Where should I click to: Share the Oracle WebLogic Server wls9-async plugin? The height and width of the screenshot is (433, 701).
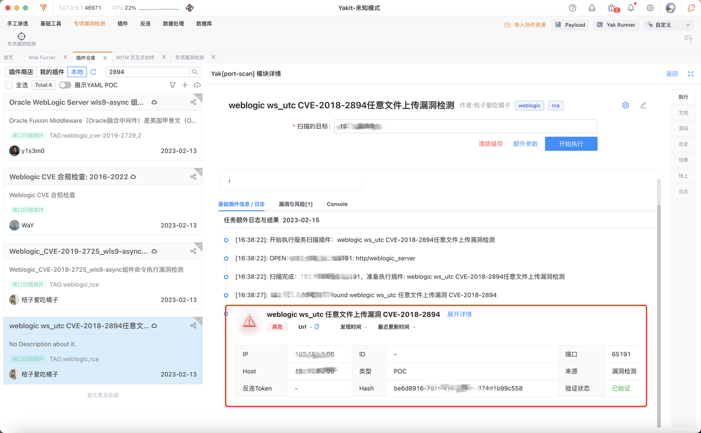coord(193,102)
